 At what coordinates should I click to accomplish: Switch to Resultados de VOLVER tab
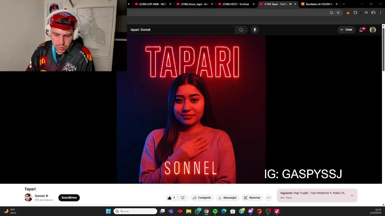tap(319, 4)
